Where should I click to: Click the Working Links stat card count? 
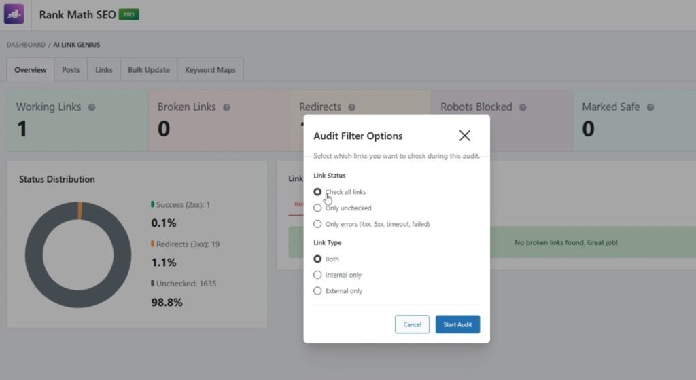[22, 129]
